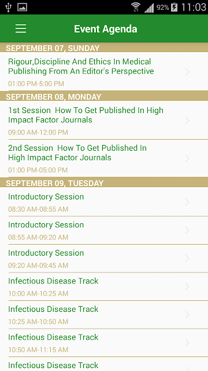Open the hamburger navigation menu

(21, 28)
